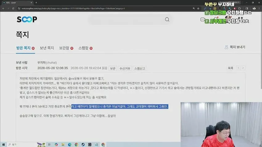Click the 수신거부 button
The image size is (262, 147).
point(125,68)
